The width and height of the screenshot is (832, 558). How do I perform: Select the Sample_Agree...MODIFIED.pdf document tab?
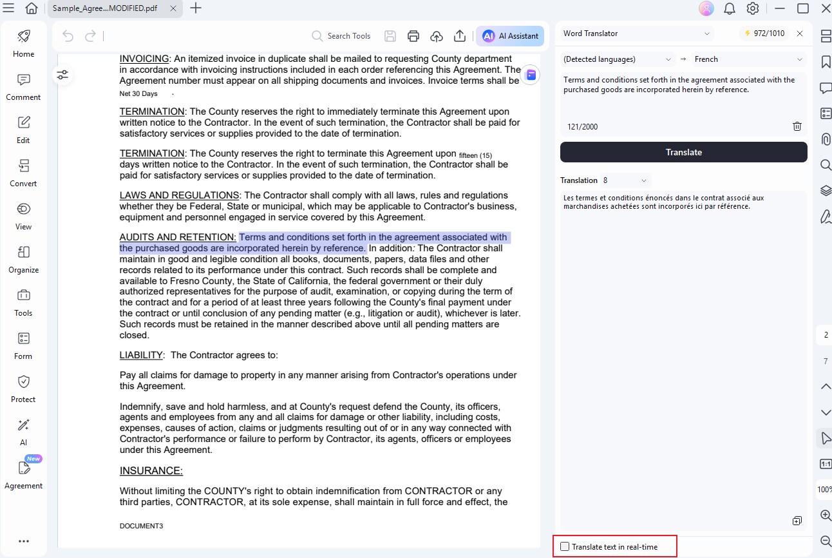click(115, 8)
